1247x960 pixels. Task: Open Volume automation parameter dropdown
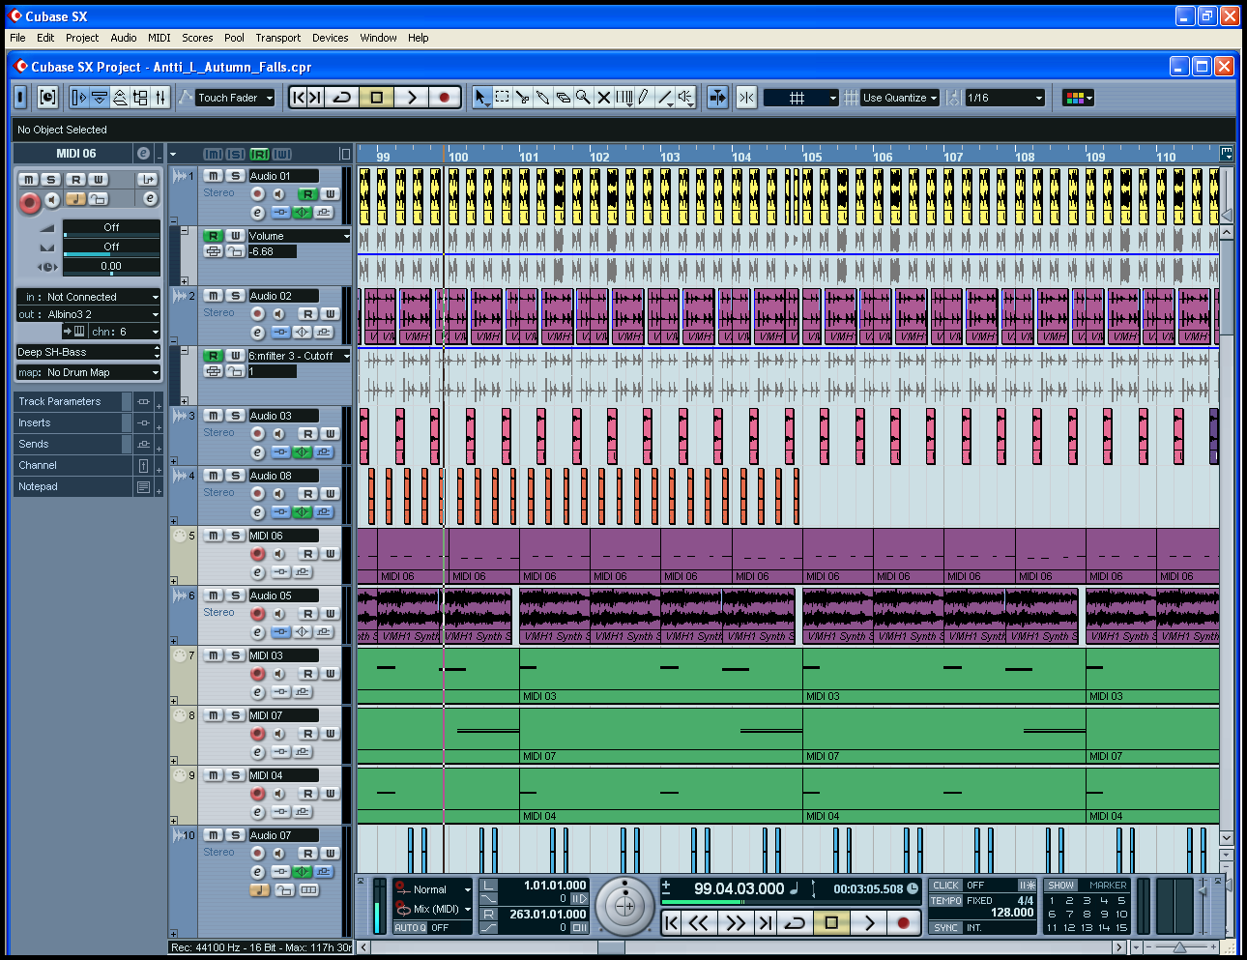299,236
